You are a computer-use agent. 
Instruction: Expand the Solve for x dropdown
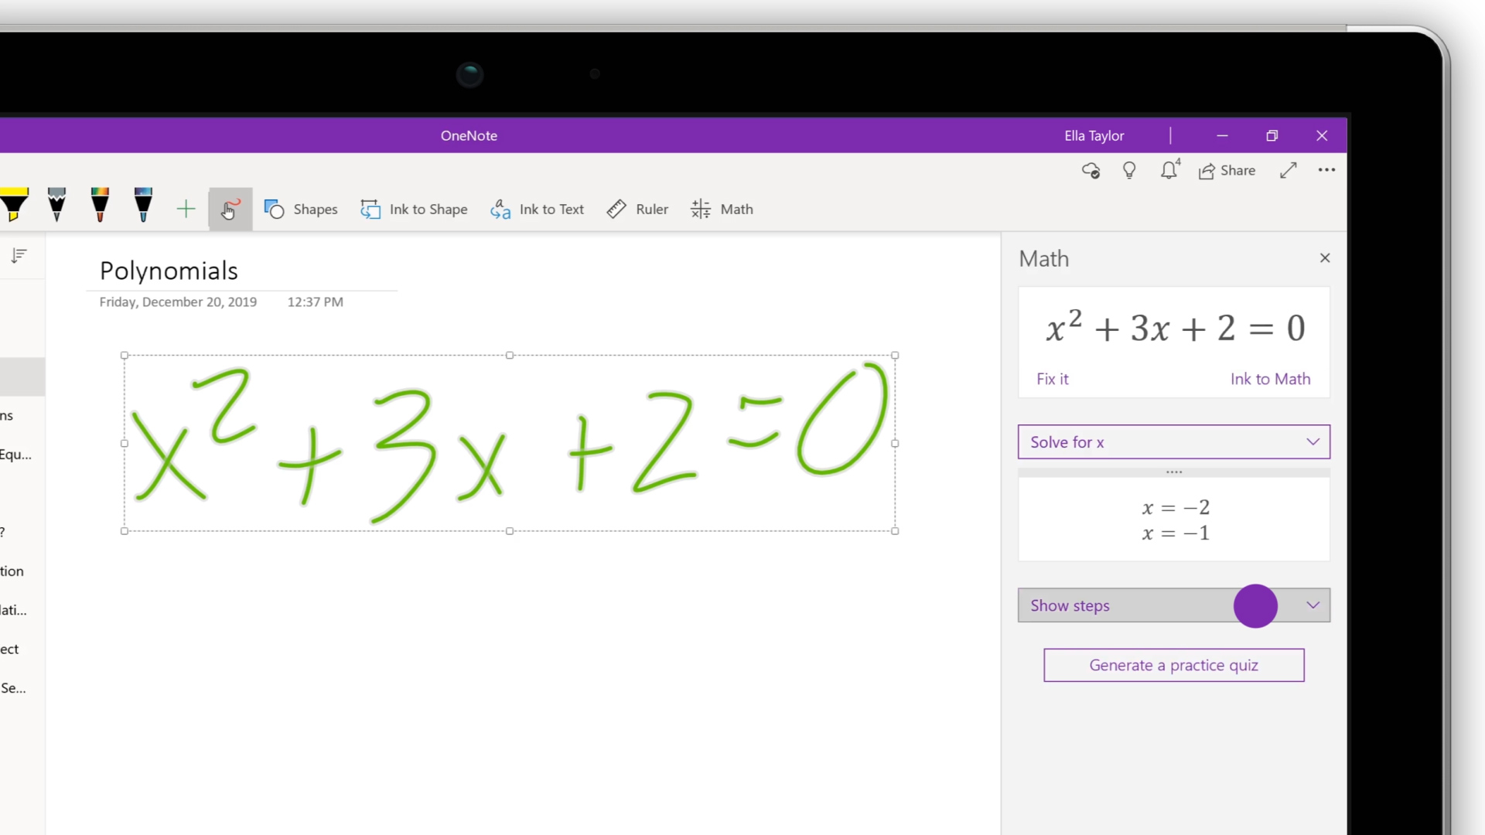pos(1313,441)
